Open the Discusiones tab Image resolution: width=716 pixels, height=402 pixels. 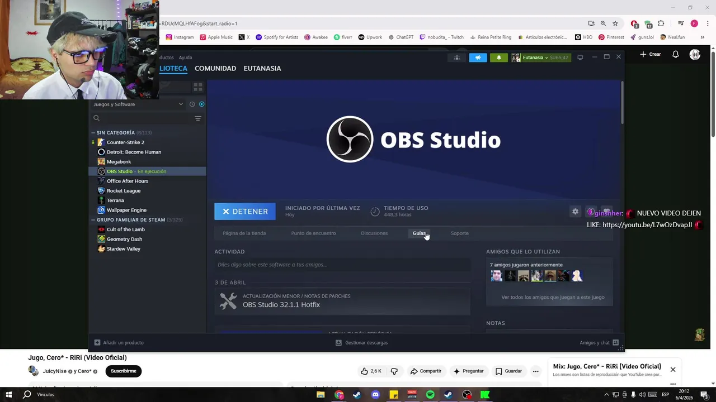point(374,233)
